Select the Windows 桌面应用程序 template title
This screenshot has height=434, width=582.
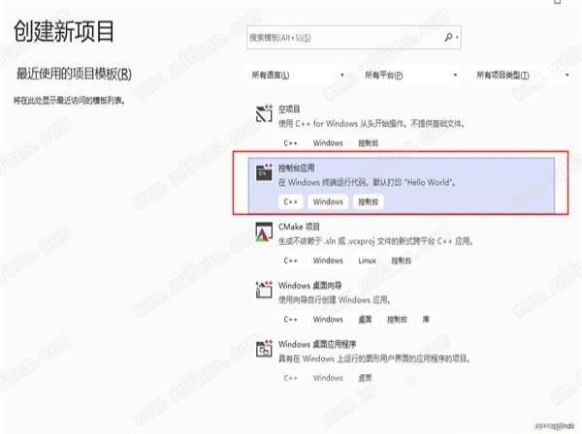pyautogui.click(x=317, y=344)
